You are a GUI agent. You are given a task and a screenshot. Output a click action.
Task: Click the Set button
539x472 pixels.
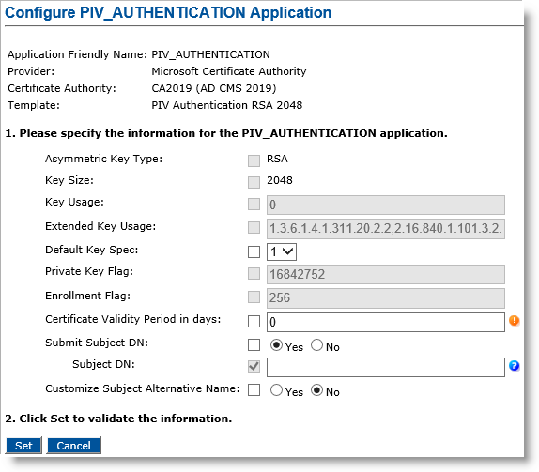23,446
